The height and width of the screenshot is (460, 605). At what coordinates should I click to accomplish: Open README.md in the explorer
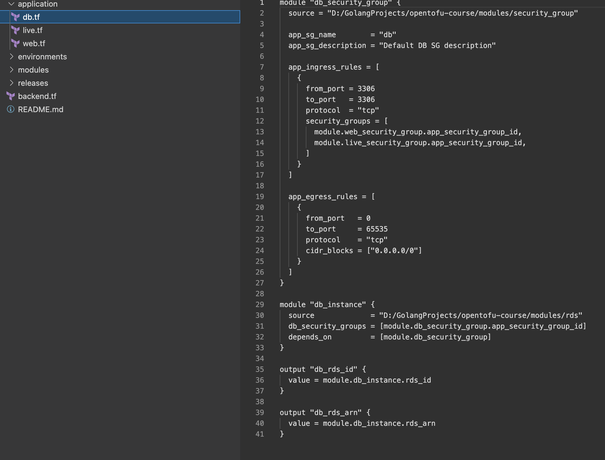pos(120,109)
